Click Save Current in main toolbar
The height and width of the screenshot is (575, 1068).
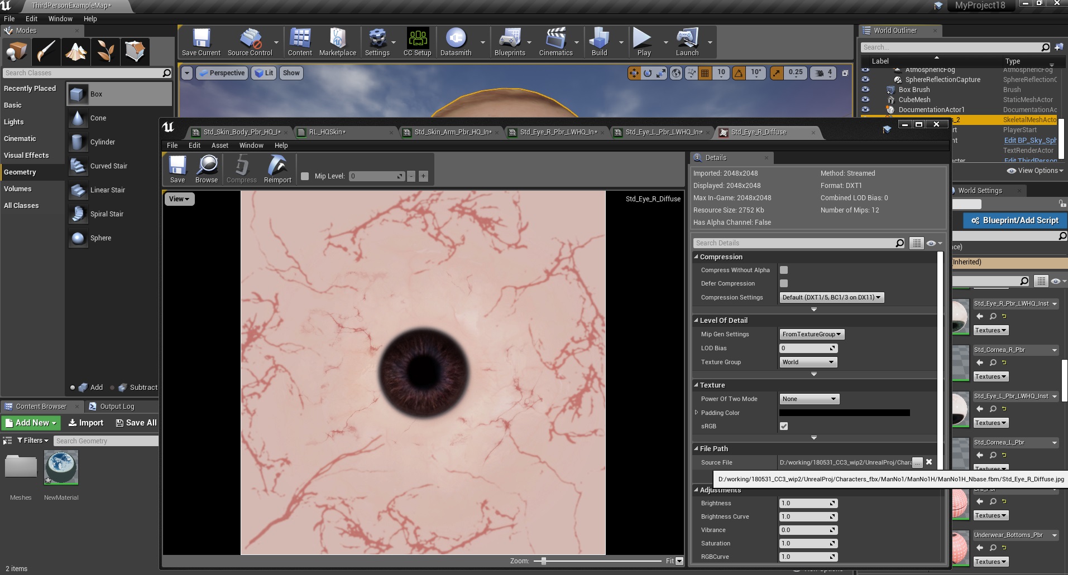pos(201,42)
